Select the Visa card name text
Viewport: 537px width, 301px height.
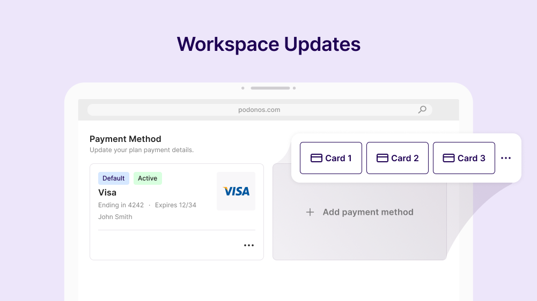[107, 192]
